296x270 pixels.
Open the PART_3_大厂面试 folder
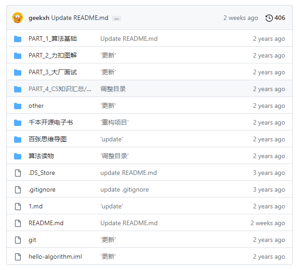(53, 72)
